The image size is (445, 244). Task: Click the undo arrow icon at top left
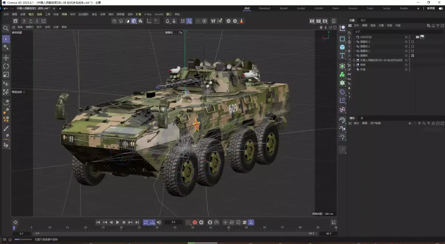tap(6, 8)
